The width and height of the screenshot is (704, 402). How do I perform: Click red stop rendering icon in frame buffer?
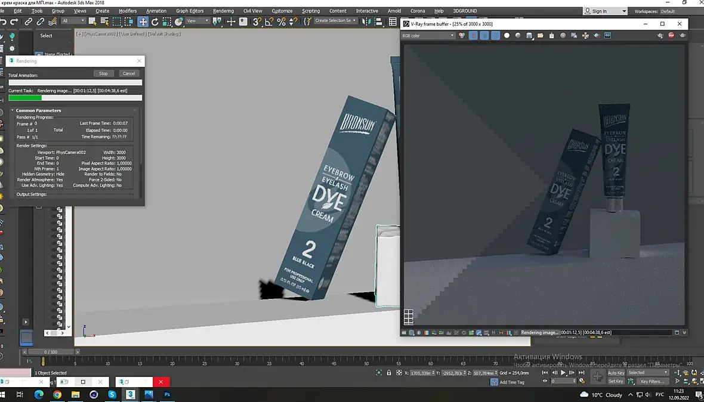pos(672,35)
